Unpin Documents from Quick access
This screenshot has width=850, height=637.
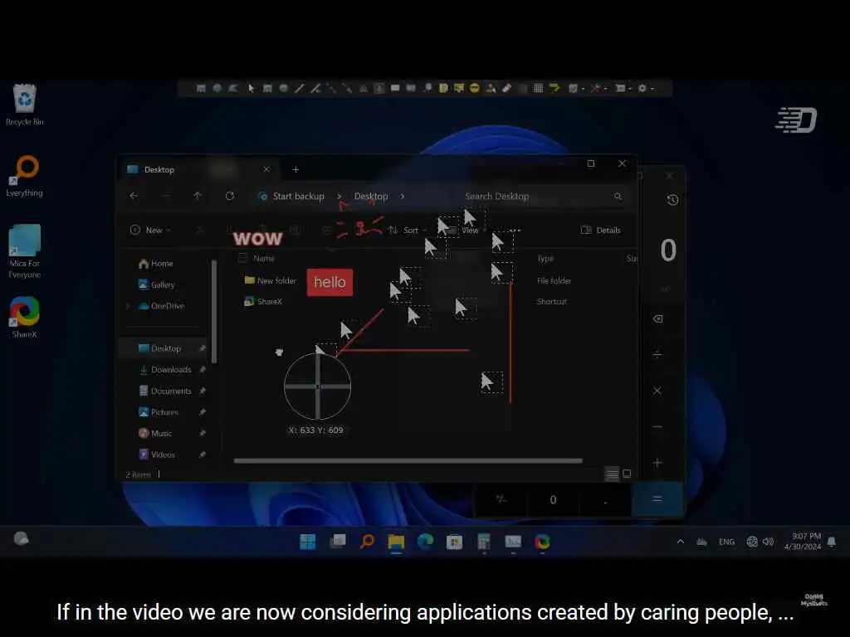pos(203,391)
